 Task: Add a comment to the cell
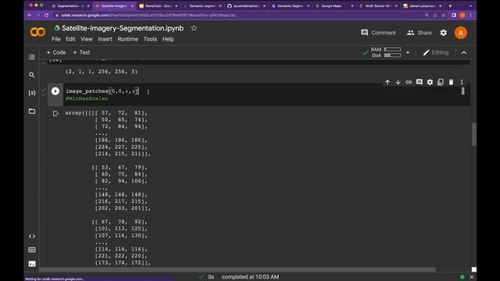coord(420,82)
